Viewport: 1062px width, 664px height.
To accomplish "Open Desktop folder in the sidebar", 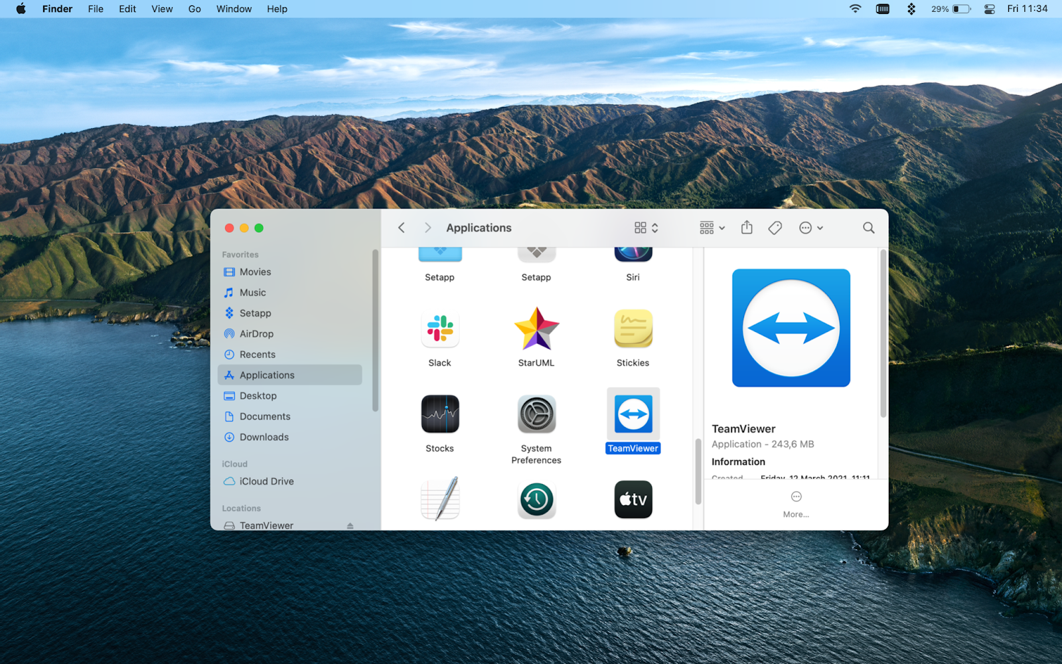I will tap(290, 396).
